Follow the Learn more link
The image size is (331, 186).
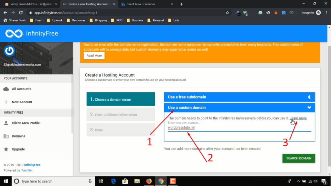pos(298,118)
